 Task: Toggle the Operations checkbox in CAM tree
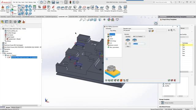(3, 53)
